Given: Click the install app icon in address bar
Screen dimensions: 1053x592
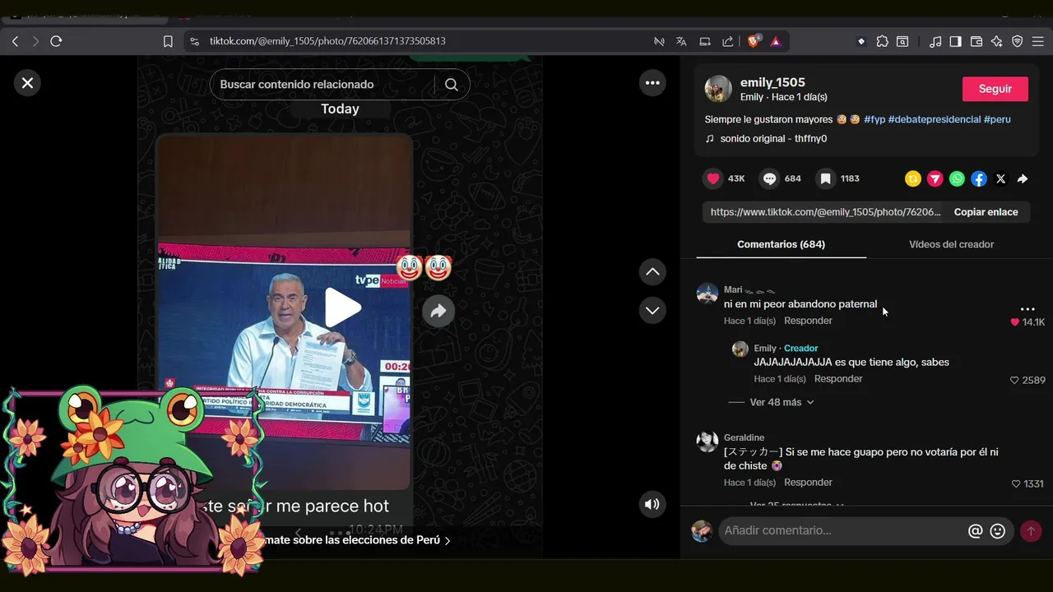Looking at the screenshot, I should tap(705, 41).
